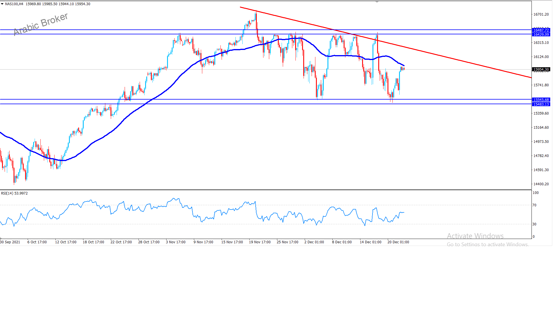Click the 20 Dec 01:00 time axis label
Image resolution: width=554 pixels, height=314 pixels.
coord(398,242)
